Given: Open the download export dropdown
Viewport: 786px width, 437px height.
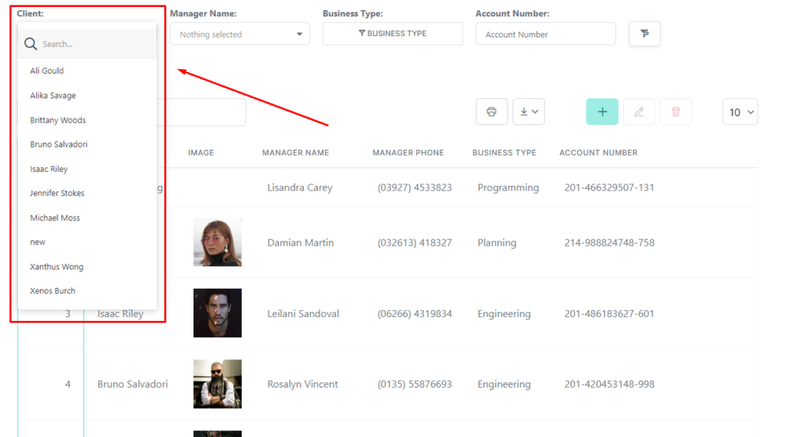Looking at the screenshot, I should click(528, 111).
